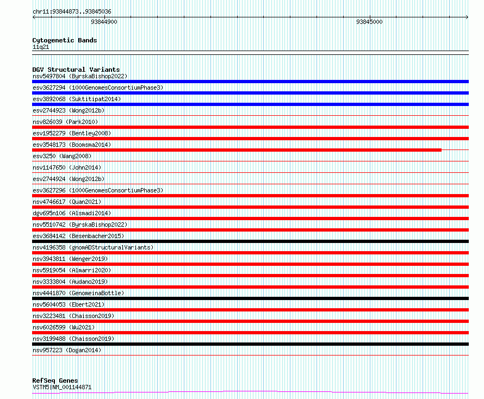Click the blue bar under nsv5497804
Viewport: 484px width, 399px height.
click(x=250, y=82)
